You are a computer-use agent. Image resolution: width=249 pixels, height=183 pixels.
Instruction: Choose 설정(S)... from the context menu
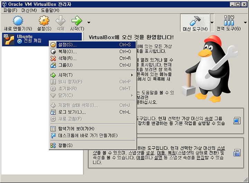[x=93, y=45]
